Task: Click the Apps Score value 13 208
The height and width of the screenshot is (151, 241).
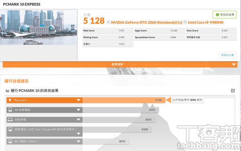Action: pyautogui.click(x=174, y=31)
